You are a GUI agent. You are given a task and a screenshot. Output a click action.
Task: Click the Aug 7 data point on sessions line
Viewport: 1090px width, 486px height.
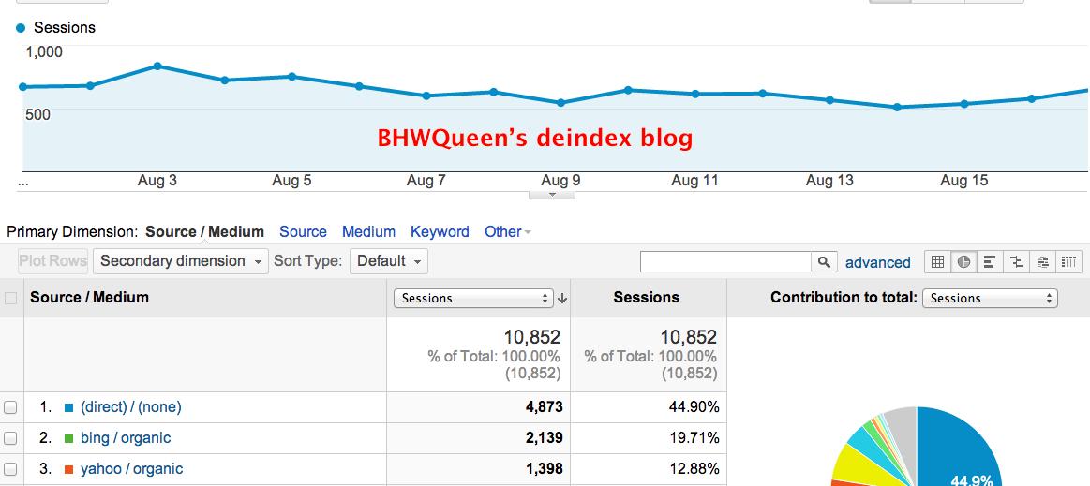tap(426, 96)
